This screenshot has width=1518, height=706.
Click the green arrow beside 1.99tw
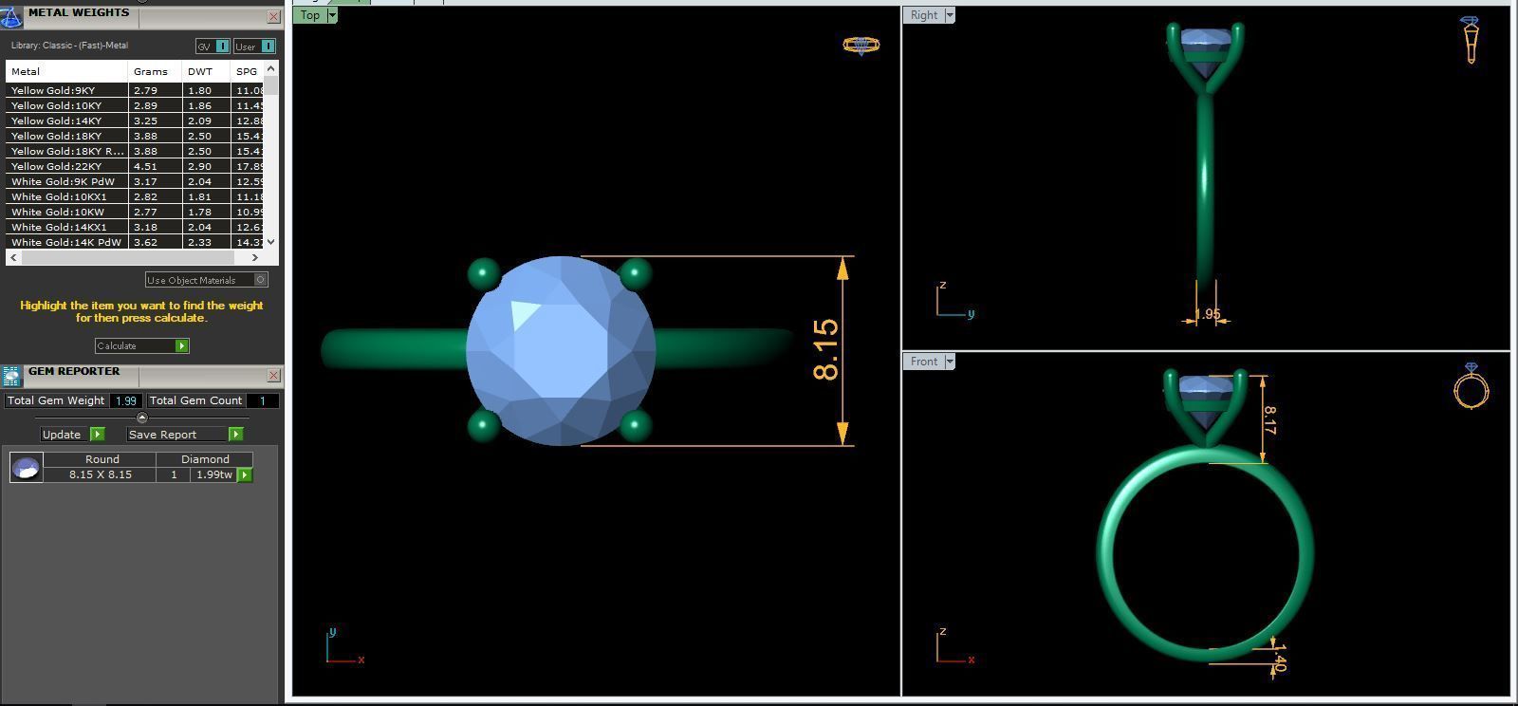[245, 474]
